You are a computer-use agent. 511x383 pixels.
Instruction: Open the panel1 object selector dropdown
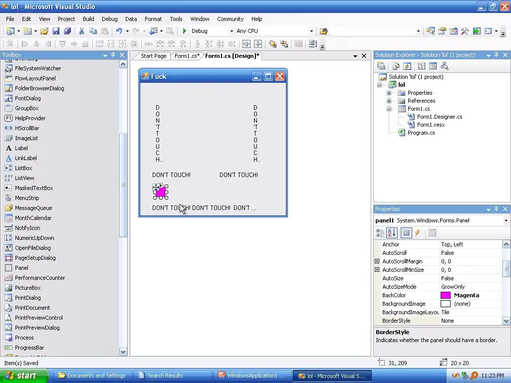[506, 220]
